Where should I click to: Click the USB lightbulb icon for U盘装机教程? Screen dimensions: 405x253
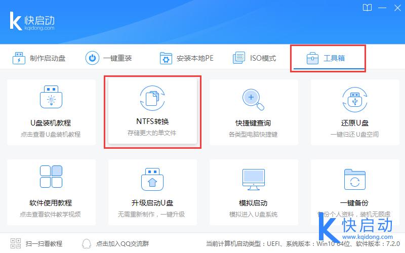pyautogui.click(x=51, y=97)
